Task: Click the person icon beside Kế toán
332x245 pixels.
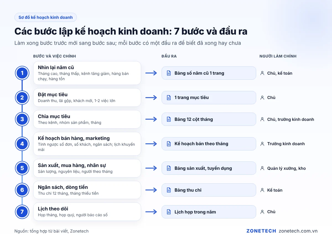Action: 262,190
